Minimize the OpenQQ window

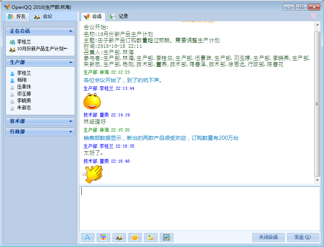(x=289, y=7)
